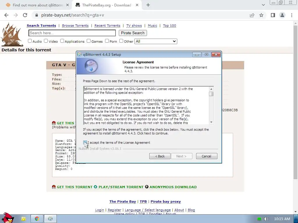The width and height of the screenshot is (298, 223).
Task: Click license text scrollbar up arrow
Action: point(211,89)
